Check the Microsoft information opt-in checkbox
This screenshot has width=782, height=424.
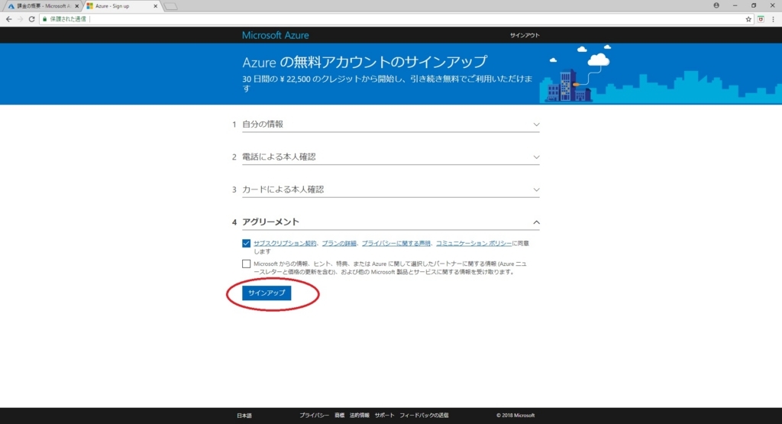pos(246,264)
